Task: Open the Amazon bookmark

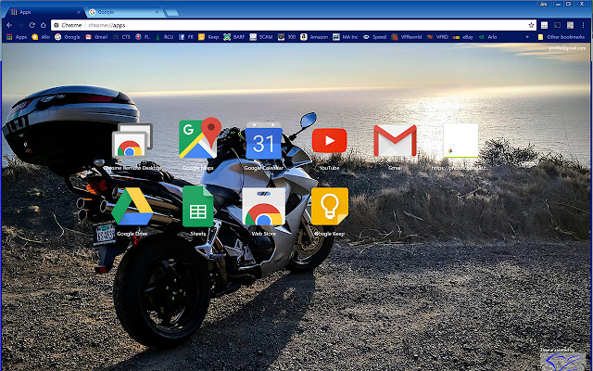Action: click(x=314, y=37)
